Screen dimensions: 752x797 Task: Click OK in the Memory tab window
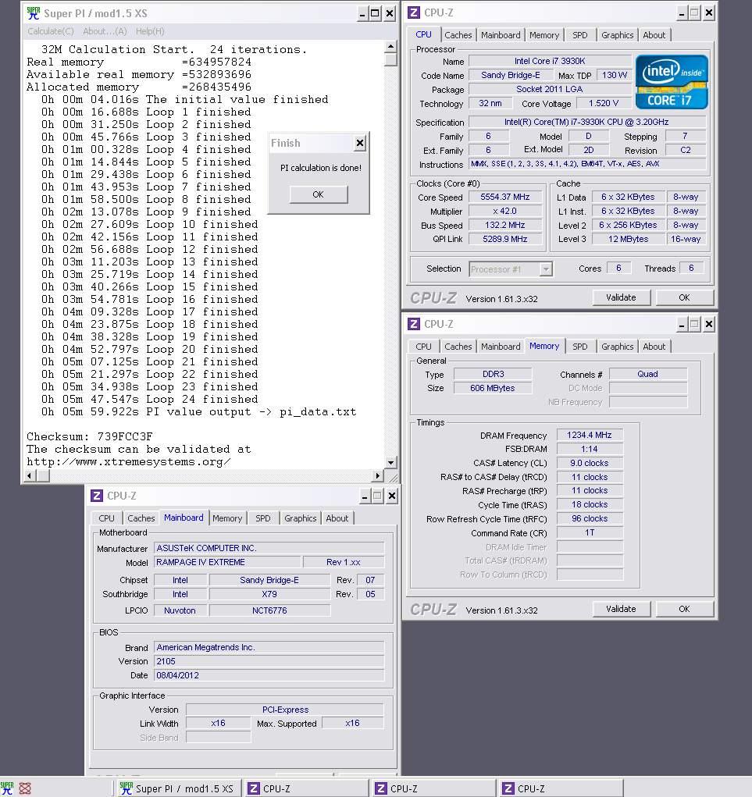tap(684, 609)
